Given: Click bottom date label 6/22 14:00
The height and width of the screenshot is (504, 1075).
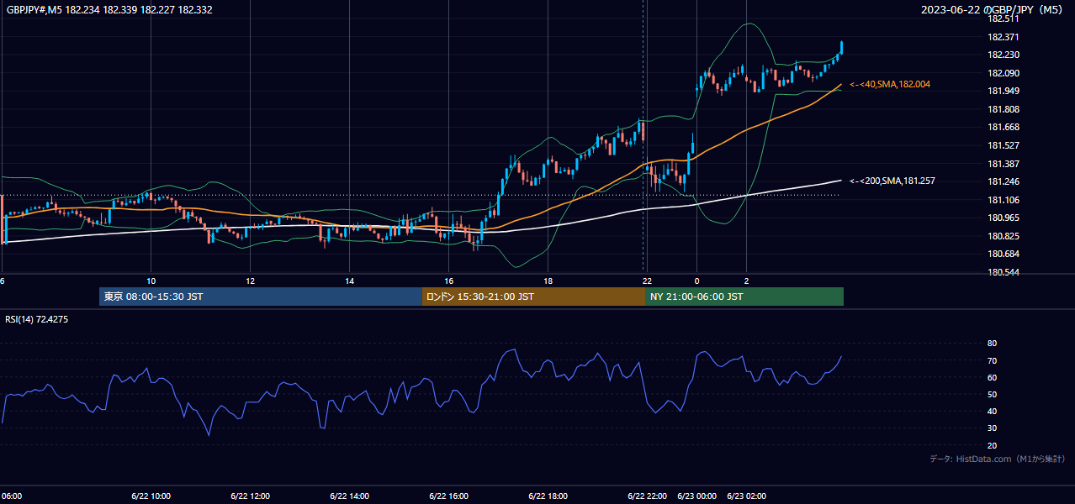Looking at the screenshot, I should tap(349, 496).
